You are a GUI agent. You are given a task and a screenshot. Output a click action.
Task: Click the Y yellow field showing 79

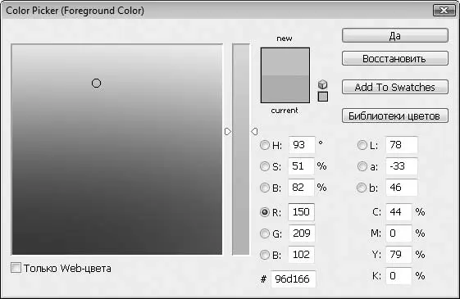[399, 255]
